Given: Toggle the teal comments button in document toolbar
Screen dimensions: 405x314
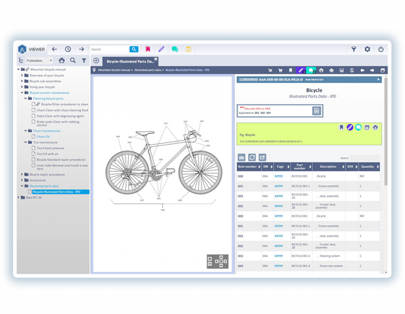Looking at the screenshot, I should coord(311,70).
